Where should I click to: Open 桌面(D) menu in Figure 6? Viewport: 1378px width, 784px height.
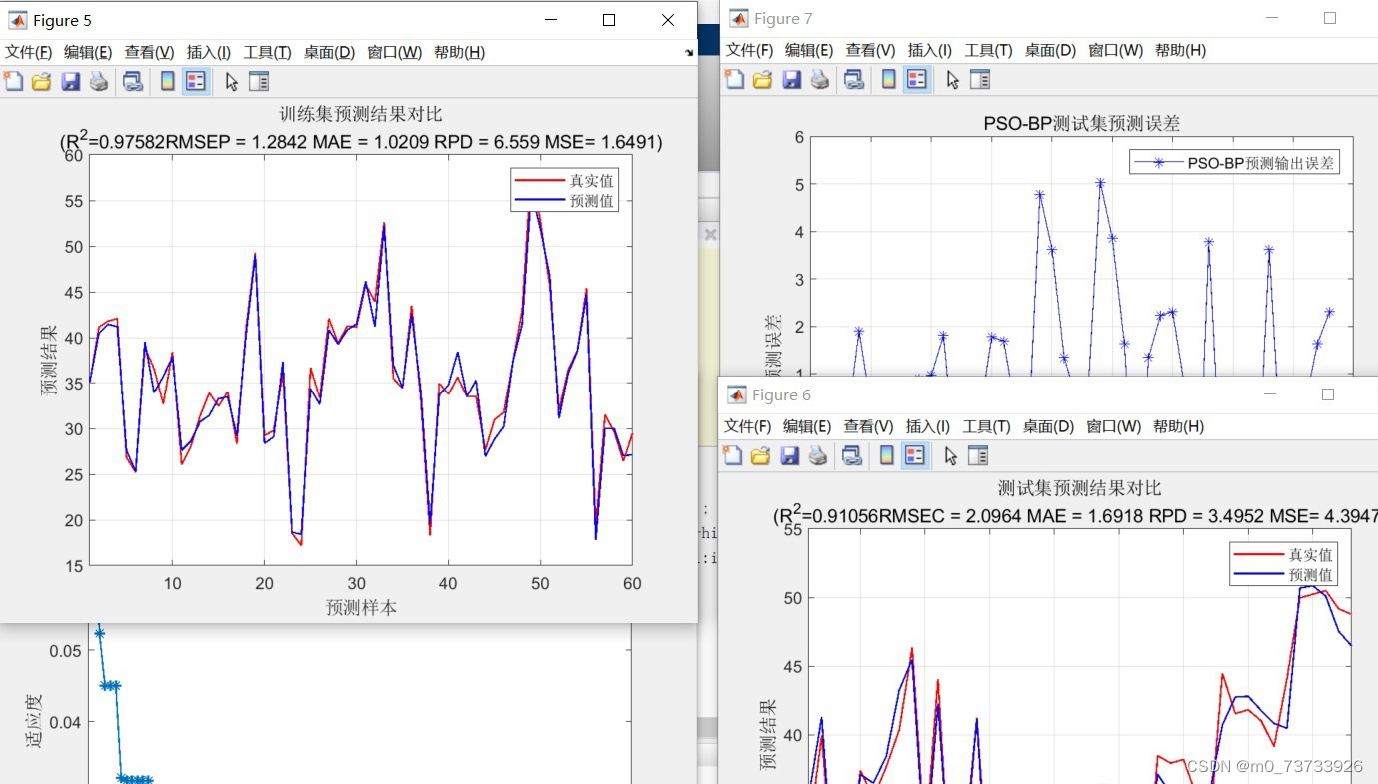pyautogui.click(x=1048, y=426)
